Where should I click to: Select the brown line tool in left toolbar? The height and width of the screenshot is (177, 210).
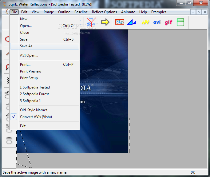8,53
